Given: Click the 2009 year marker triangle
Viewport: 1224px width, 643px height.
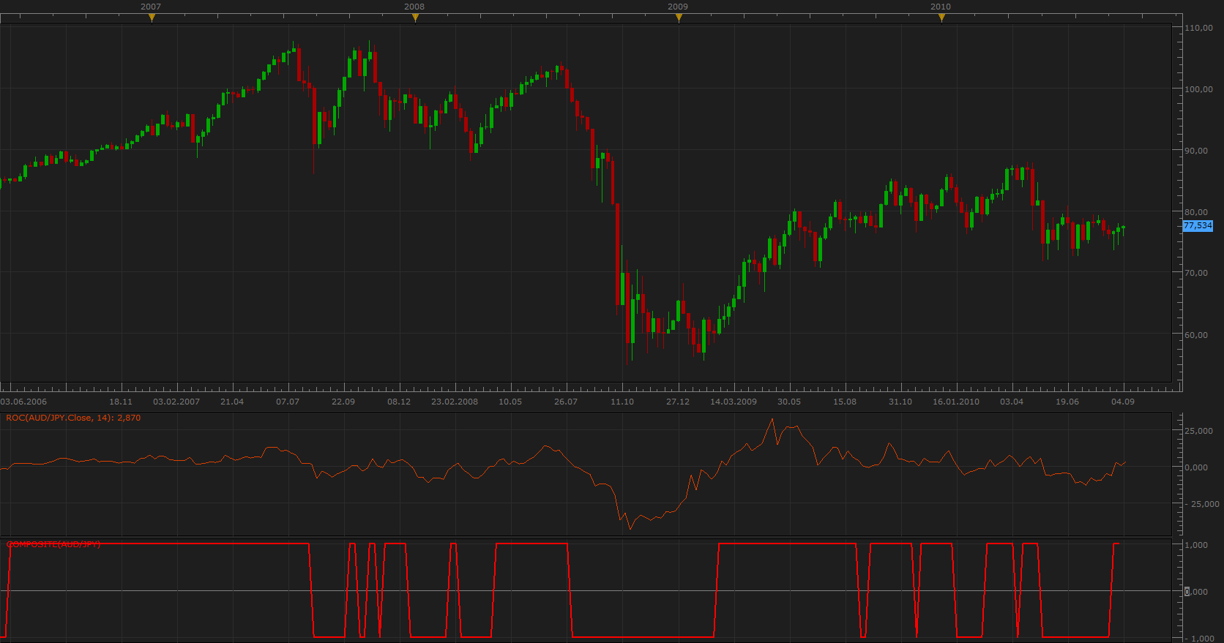Looking at the screenshot, I should click(x=679, y=18).
